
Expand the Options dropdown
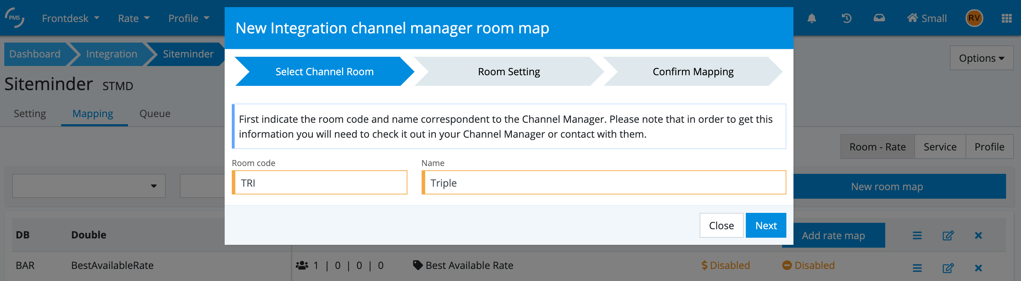981,58
